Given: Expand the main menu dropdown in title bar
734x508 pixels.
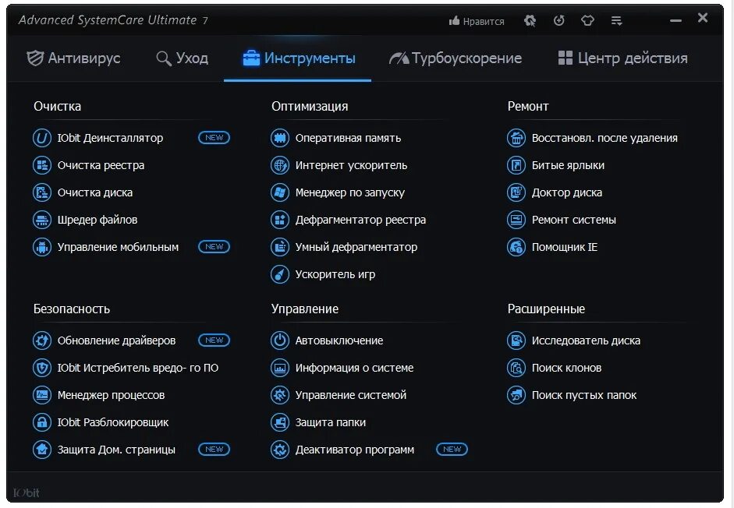Looking at the screenshot, I should pyautogui.click(x=617, y=21).
